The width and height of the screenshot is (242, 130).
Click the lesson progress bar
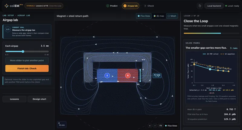coord(211,33)
